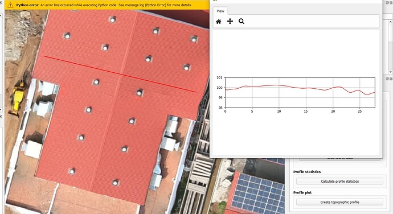
Task: Click the right panel scrollbar down arrow
Action: point(391,72)
